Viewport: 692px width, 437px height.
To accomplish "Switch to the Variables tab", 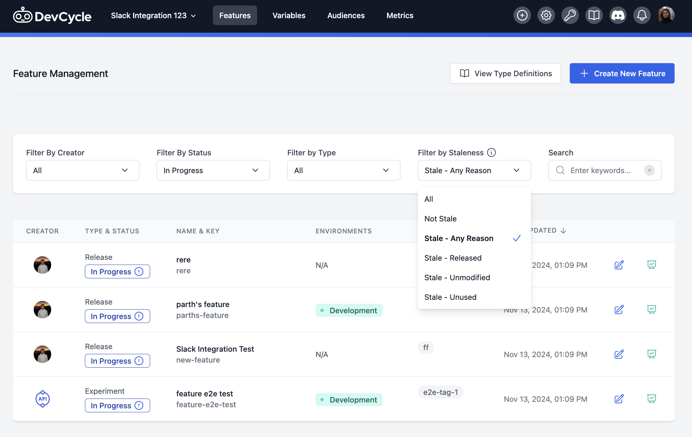I will click(289, 15).
